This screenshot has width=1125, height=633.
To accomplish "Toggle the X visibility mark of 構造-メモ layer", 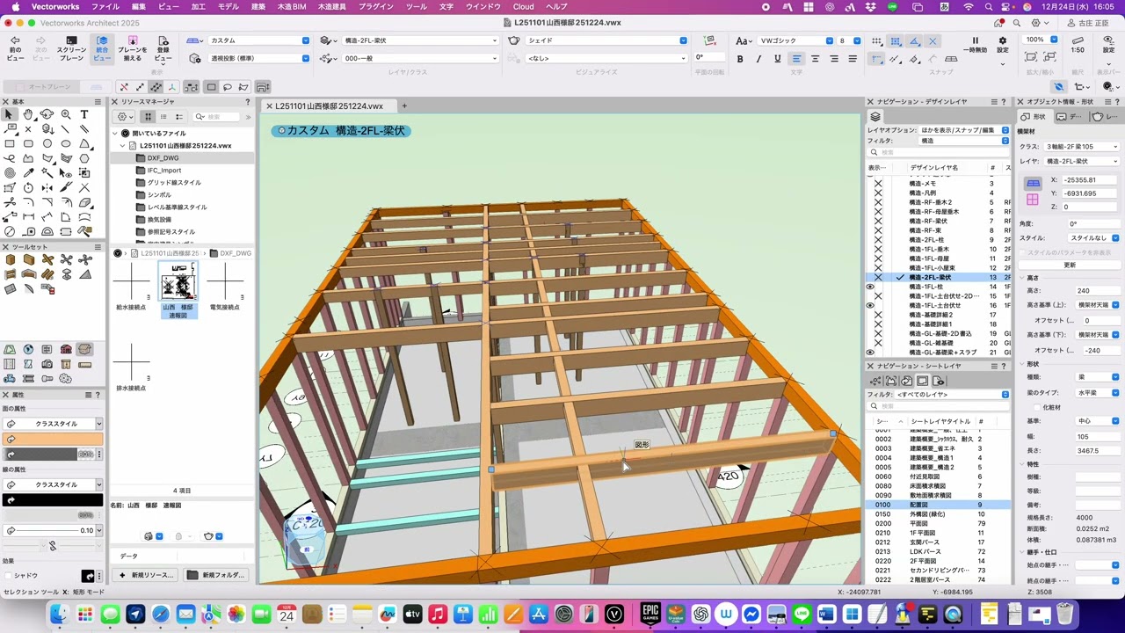I will 877,184.
